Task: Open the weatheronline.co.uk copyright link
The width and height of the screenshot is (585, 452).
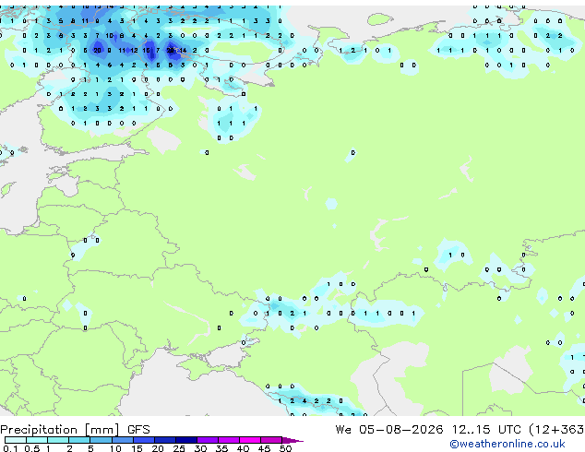Action: tap(507, 444)
